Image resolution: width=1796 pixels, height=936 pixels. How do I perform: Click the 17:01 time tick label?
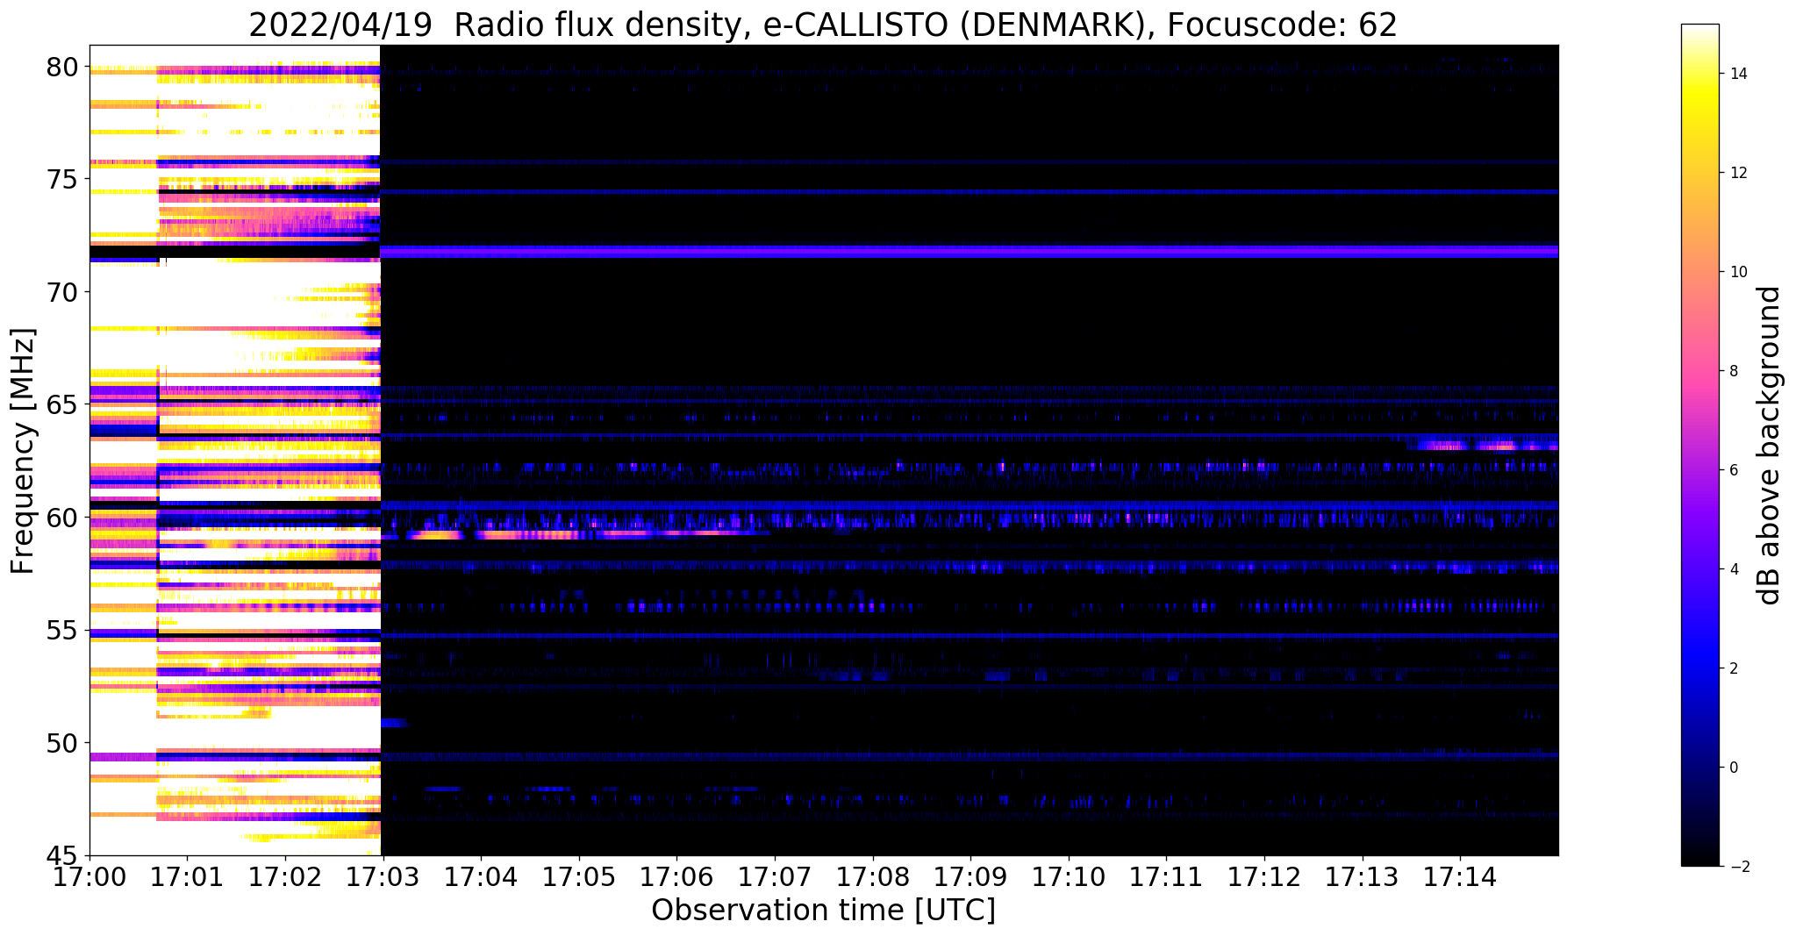pos(187,876)
